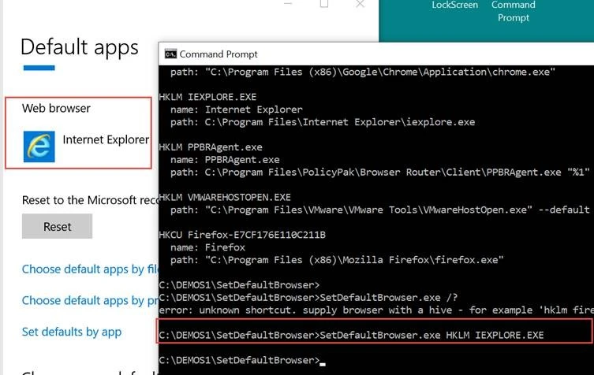Minimize the Settings window
This screenshot has height=375, width=594.
[x=286, y=4]
